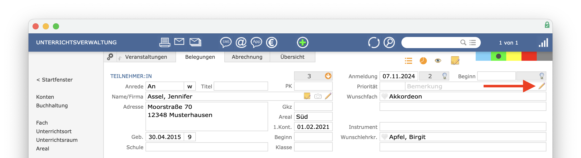This screenshot has width=581, height=158.
Task: Click the single envelope mail icon
Action: pos(179,42)
